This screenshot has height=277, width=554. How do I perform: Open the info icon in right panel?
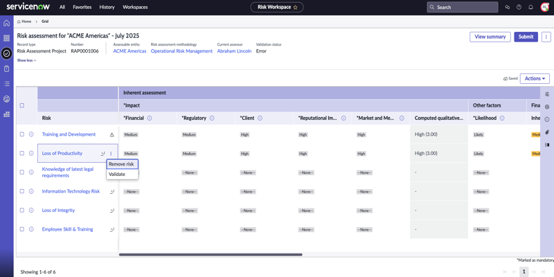coord(547,119)
